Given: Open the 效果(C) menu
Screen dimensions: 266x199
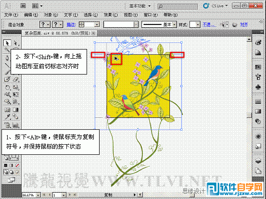Looking at the screenshot, I should point(111,15).
